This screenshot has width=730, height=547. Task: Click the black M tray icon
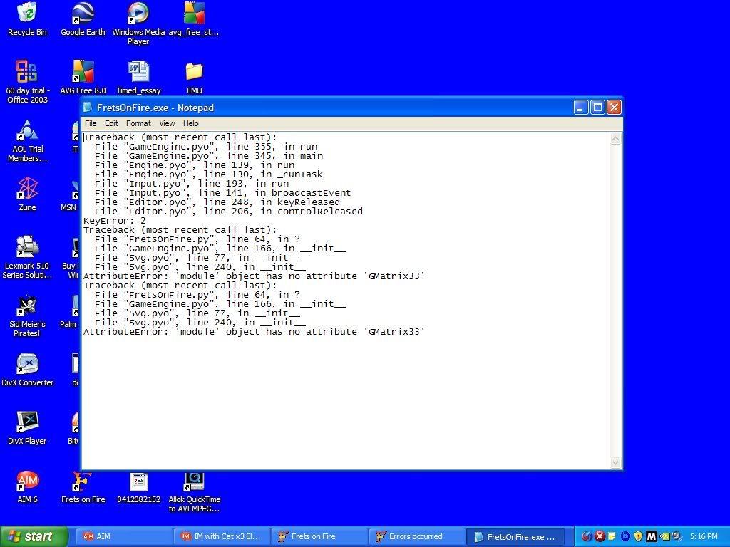[x=652, y=536]
